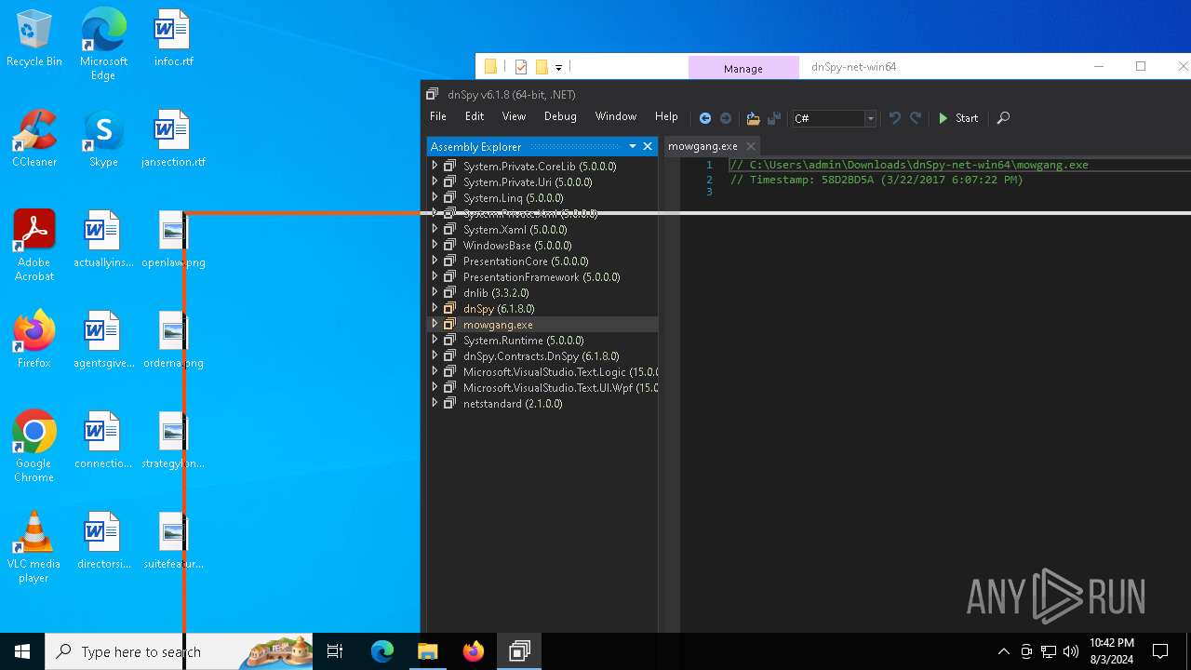The height and width of the screenshot is (670, 1191).
Task: Open the notification center
Action: coord(1160,651)
